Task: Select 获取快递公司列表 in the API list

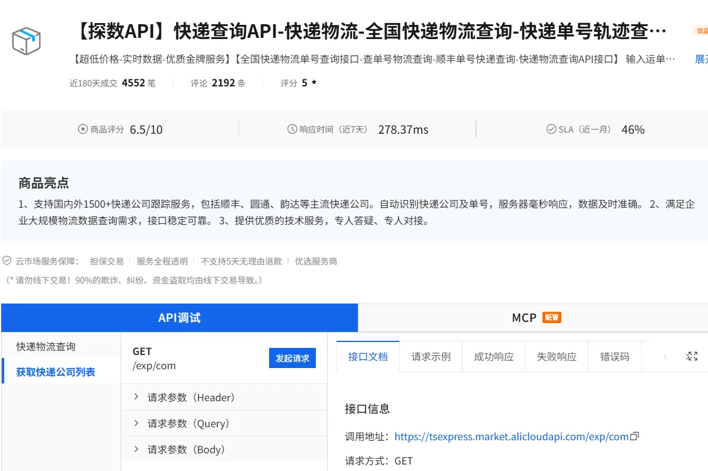Action: click(61, 372)
